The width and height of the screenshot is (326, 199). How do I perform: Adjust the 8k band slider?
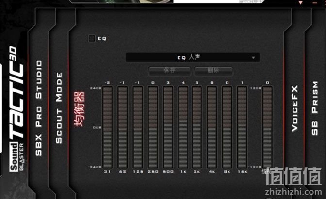(x=227, y=127)
